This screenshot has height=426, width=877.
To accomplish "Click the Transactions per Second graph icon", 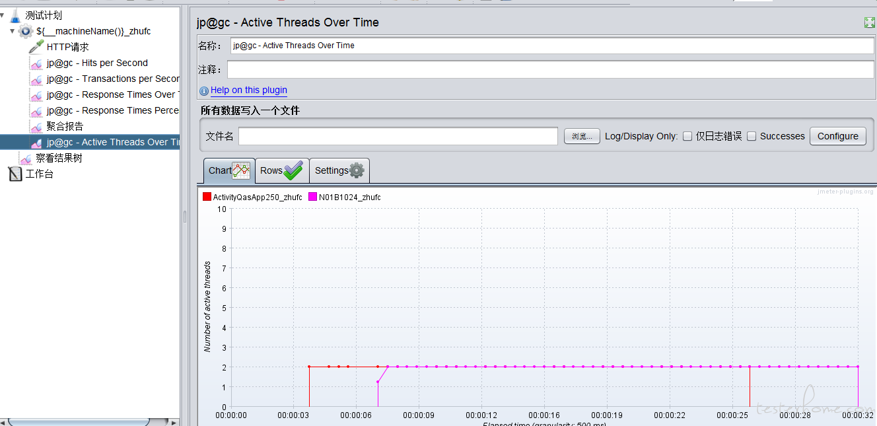I will (36, 79).
